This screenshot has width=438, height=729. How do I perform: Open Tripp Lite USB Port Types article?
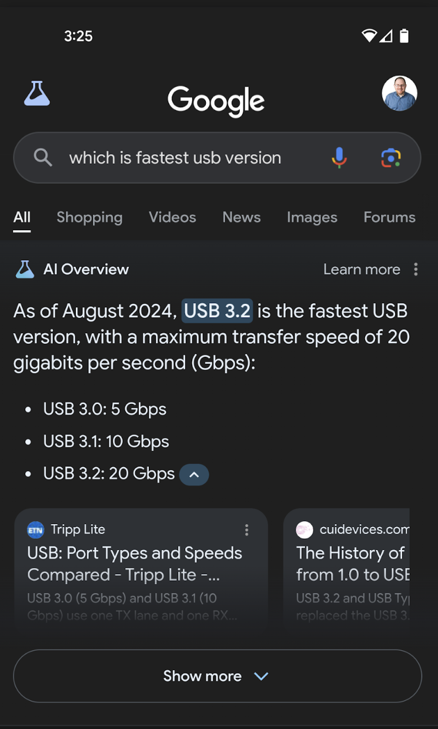pos(135,564)
